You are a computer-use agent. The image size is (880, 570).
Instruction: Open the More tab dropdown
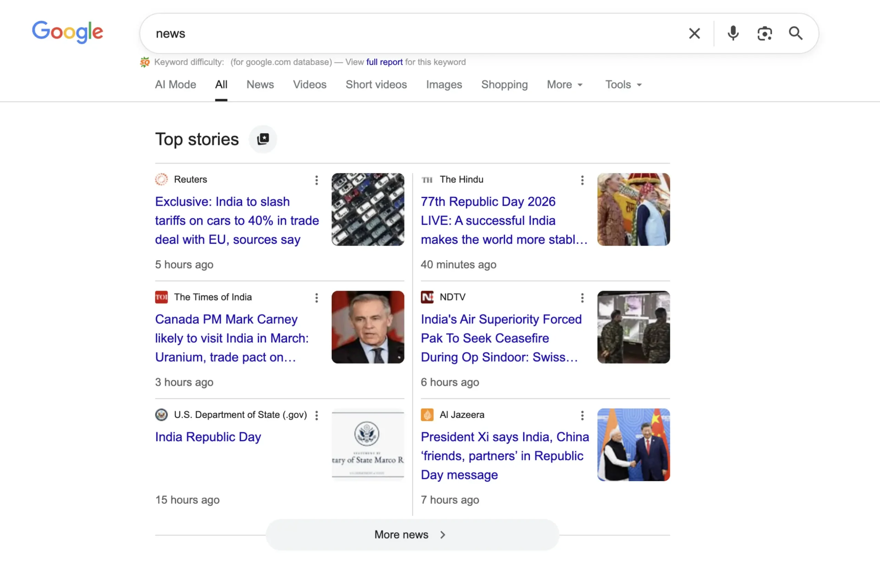(564, 84)
